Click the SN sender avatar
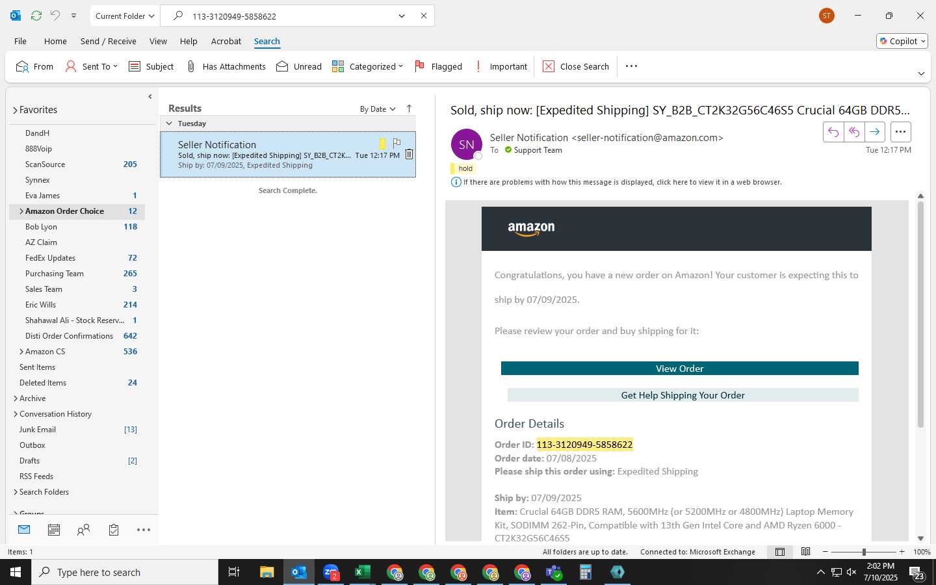Viewport: 936px width, 585px height. [467, 144]
